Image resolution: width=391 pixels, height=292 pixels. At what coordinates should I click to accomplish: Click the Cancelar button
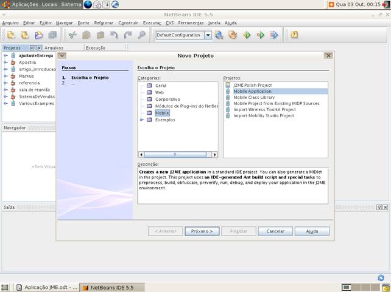(x=275, y=231)
